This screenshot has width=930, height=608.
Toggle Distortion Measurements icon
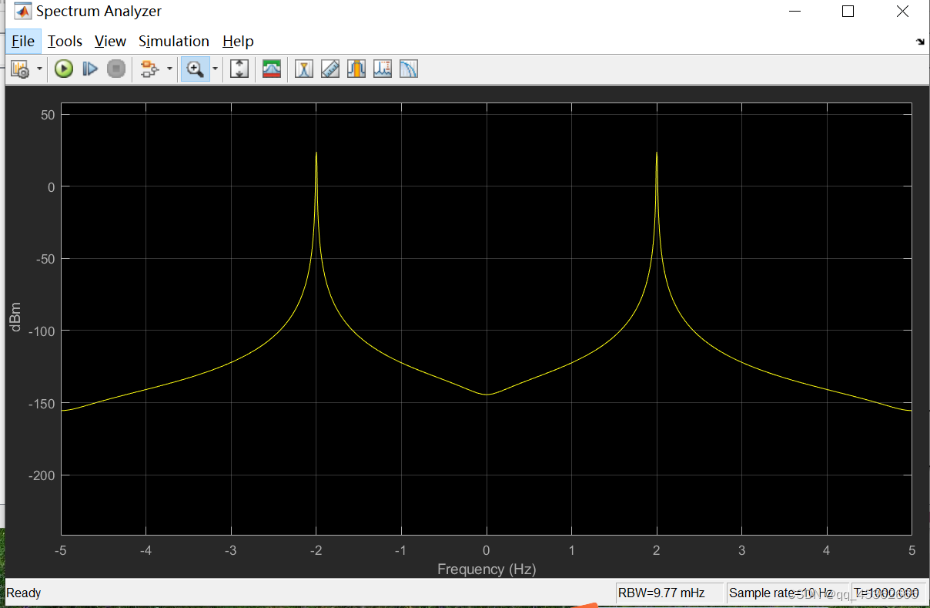[x=383, y=69]
